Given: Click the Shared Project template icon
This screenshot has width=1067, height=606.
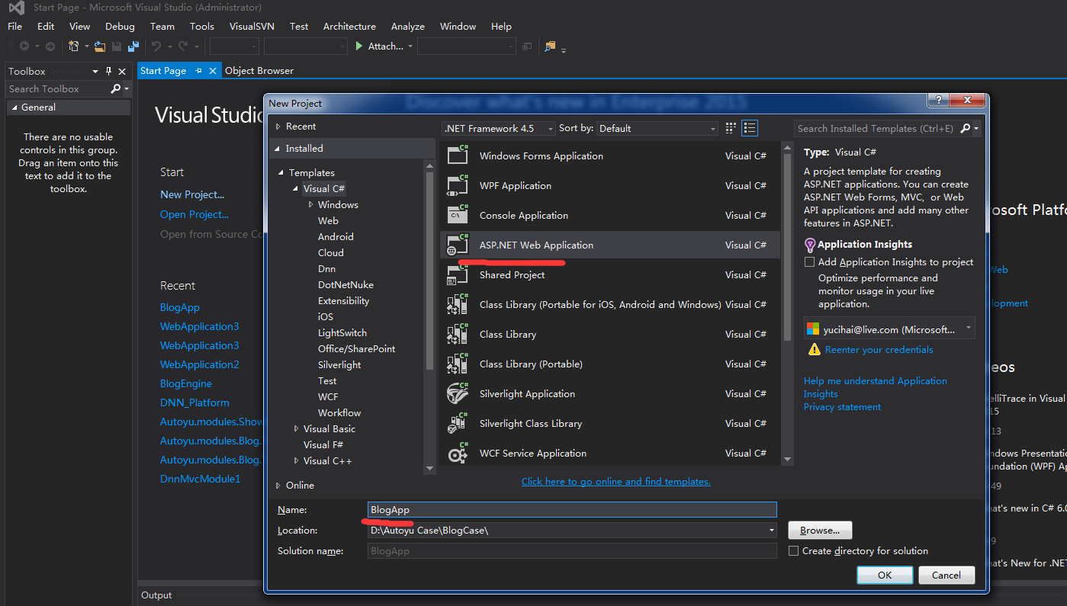Looking at the screenshot, I should point(458,274).
